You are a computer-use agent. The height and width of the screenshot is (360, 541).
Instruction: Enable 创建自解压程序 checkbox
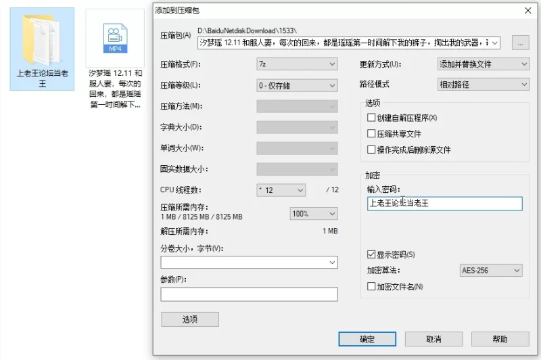(x=371, y=118)
